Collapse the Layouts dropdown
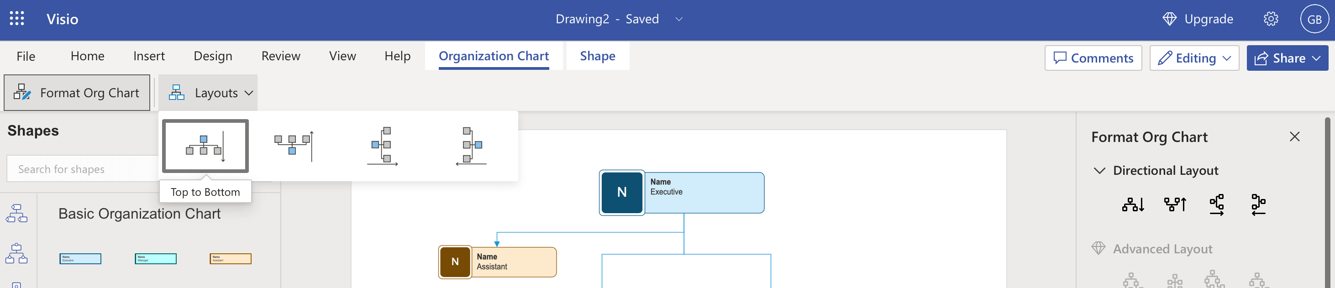The height and width of the screenshot is (288, 1335). pos(208,93)
